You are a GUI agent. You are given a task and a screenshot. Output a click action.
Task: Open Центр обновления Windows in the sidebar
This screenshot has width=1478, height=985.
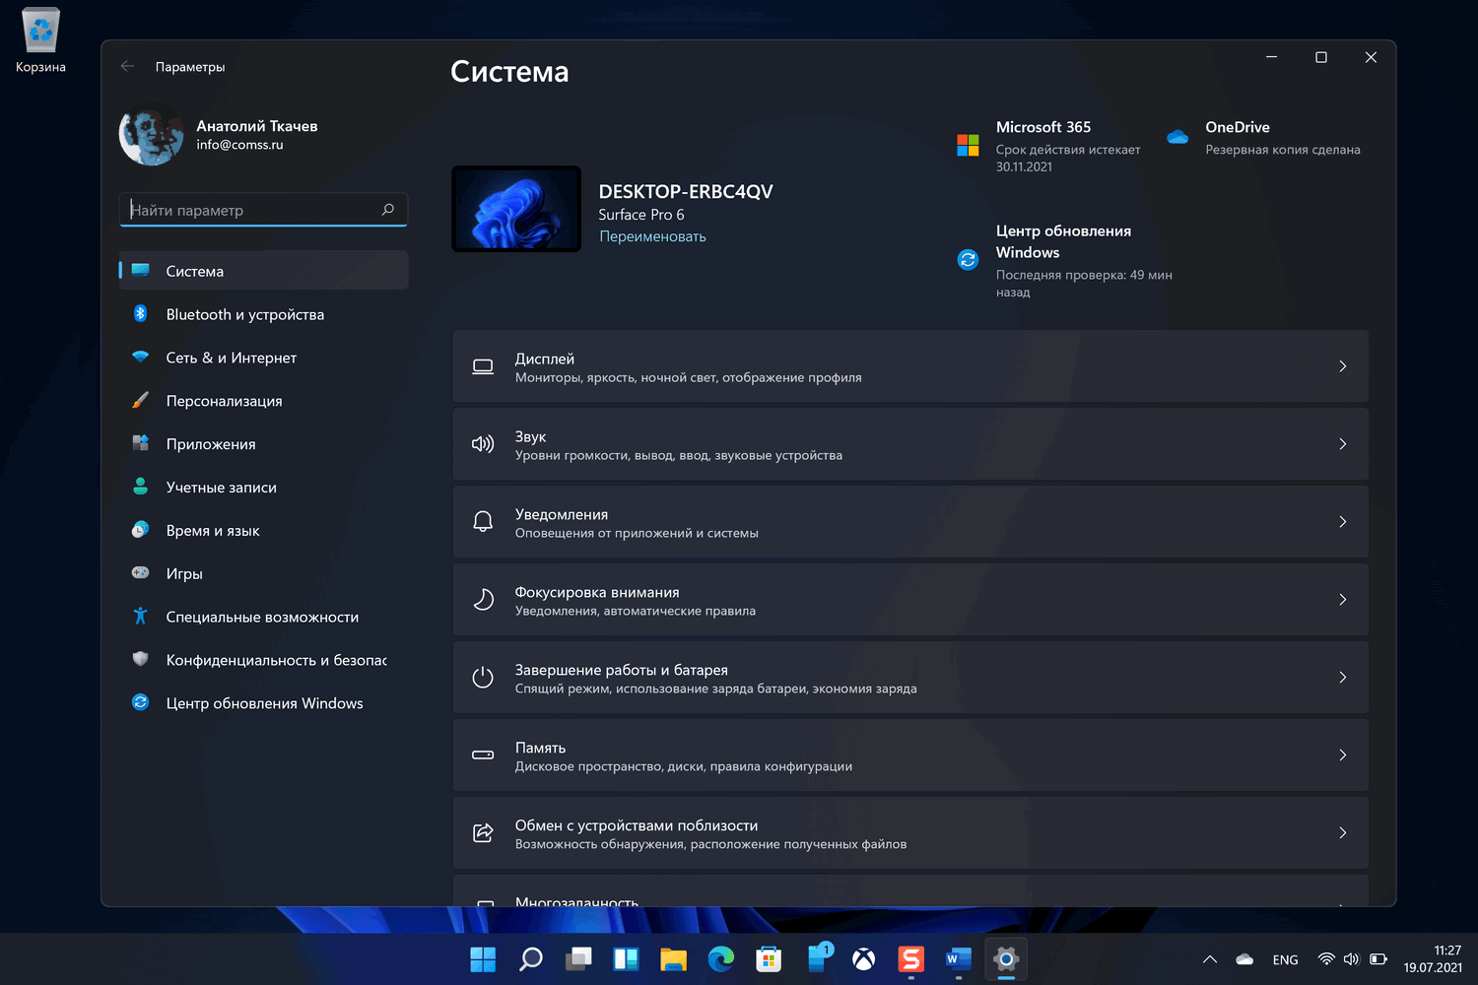click(x=264, y=703)
